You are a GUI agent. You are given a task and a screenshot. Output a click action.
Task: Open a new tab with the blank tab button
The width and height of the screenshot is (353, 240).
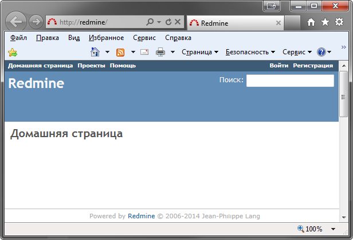click(292, 23)
